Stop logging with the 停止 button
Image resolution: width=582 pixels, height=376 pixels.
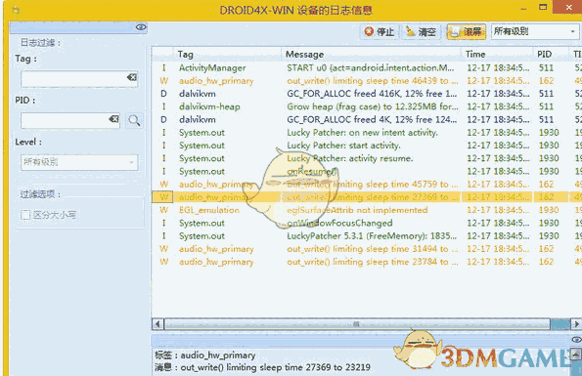click(x=380, y=32)
